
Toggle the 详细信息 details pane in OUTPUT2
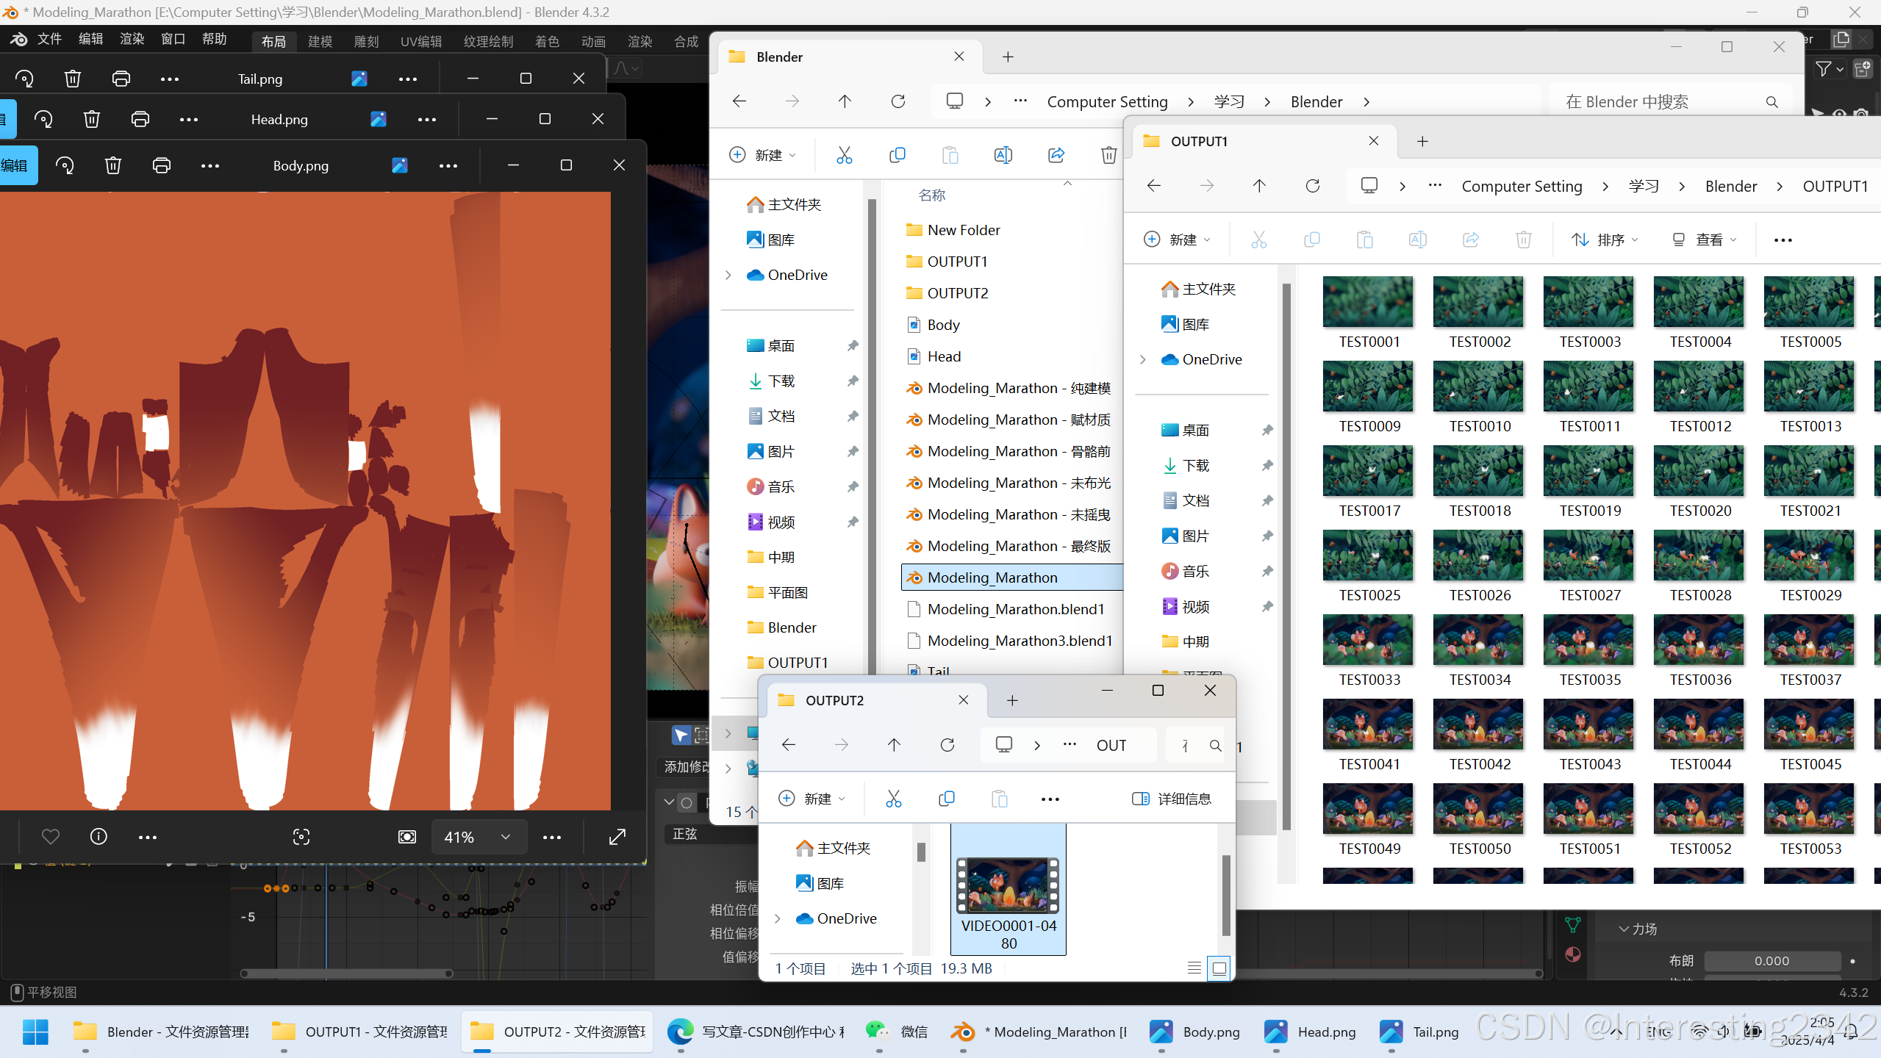pos(1172,799)
